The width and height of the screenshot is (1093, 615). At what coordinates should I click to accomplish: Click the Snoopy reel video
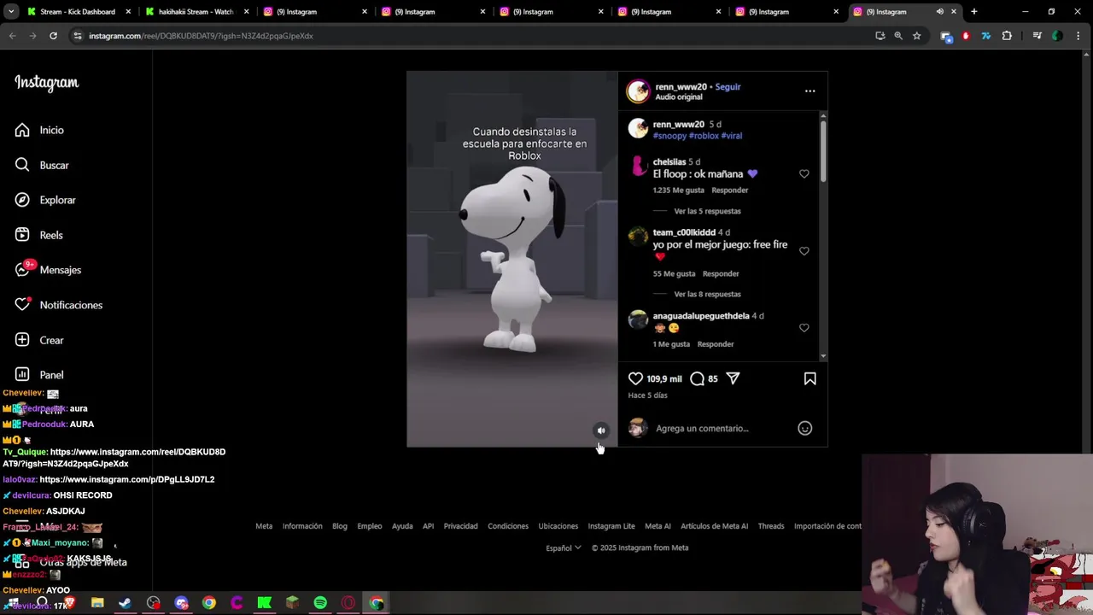pos(512,259)
